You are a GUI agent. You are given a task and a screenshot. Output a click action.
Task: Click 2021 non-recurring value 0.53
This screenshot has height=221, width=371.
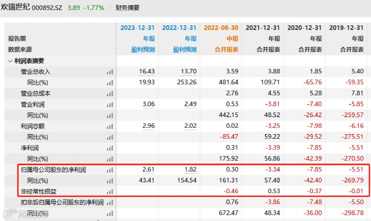[274, 191]
